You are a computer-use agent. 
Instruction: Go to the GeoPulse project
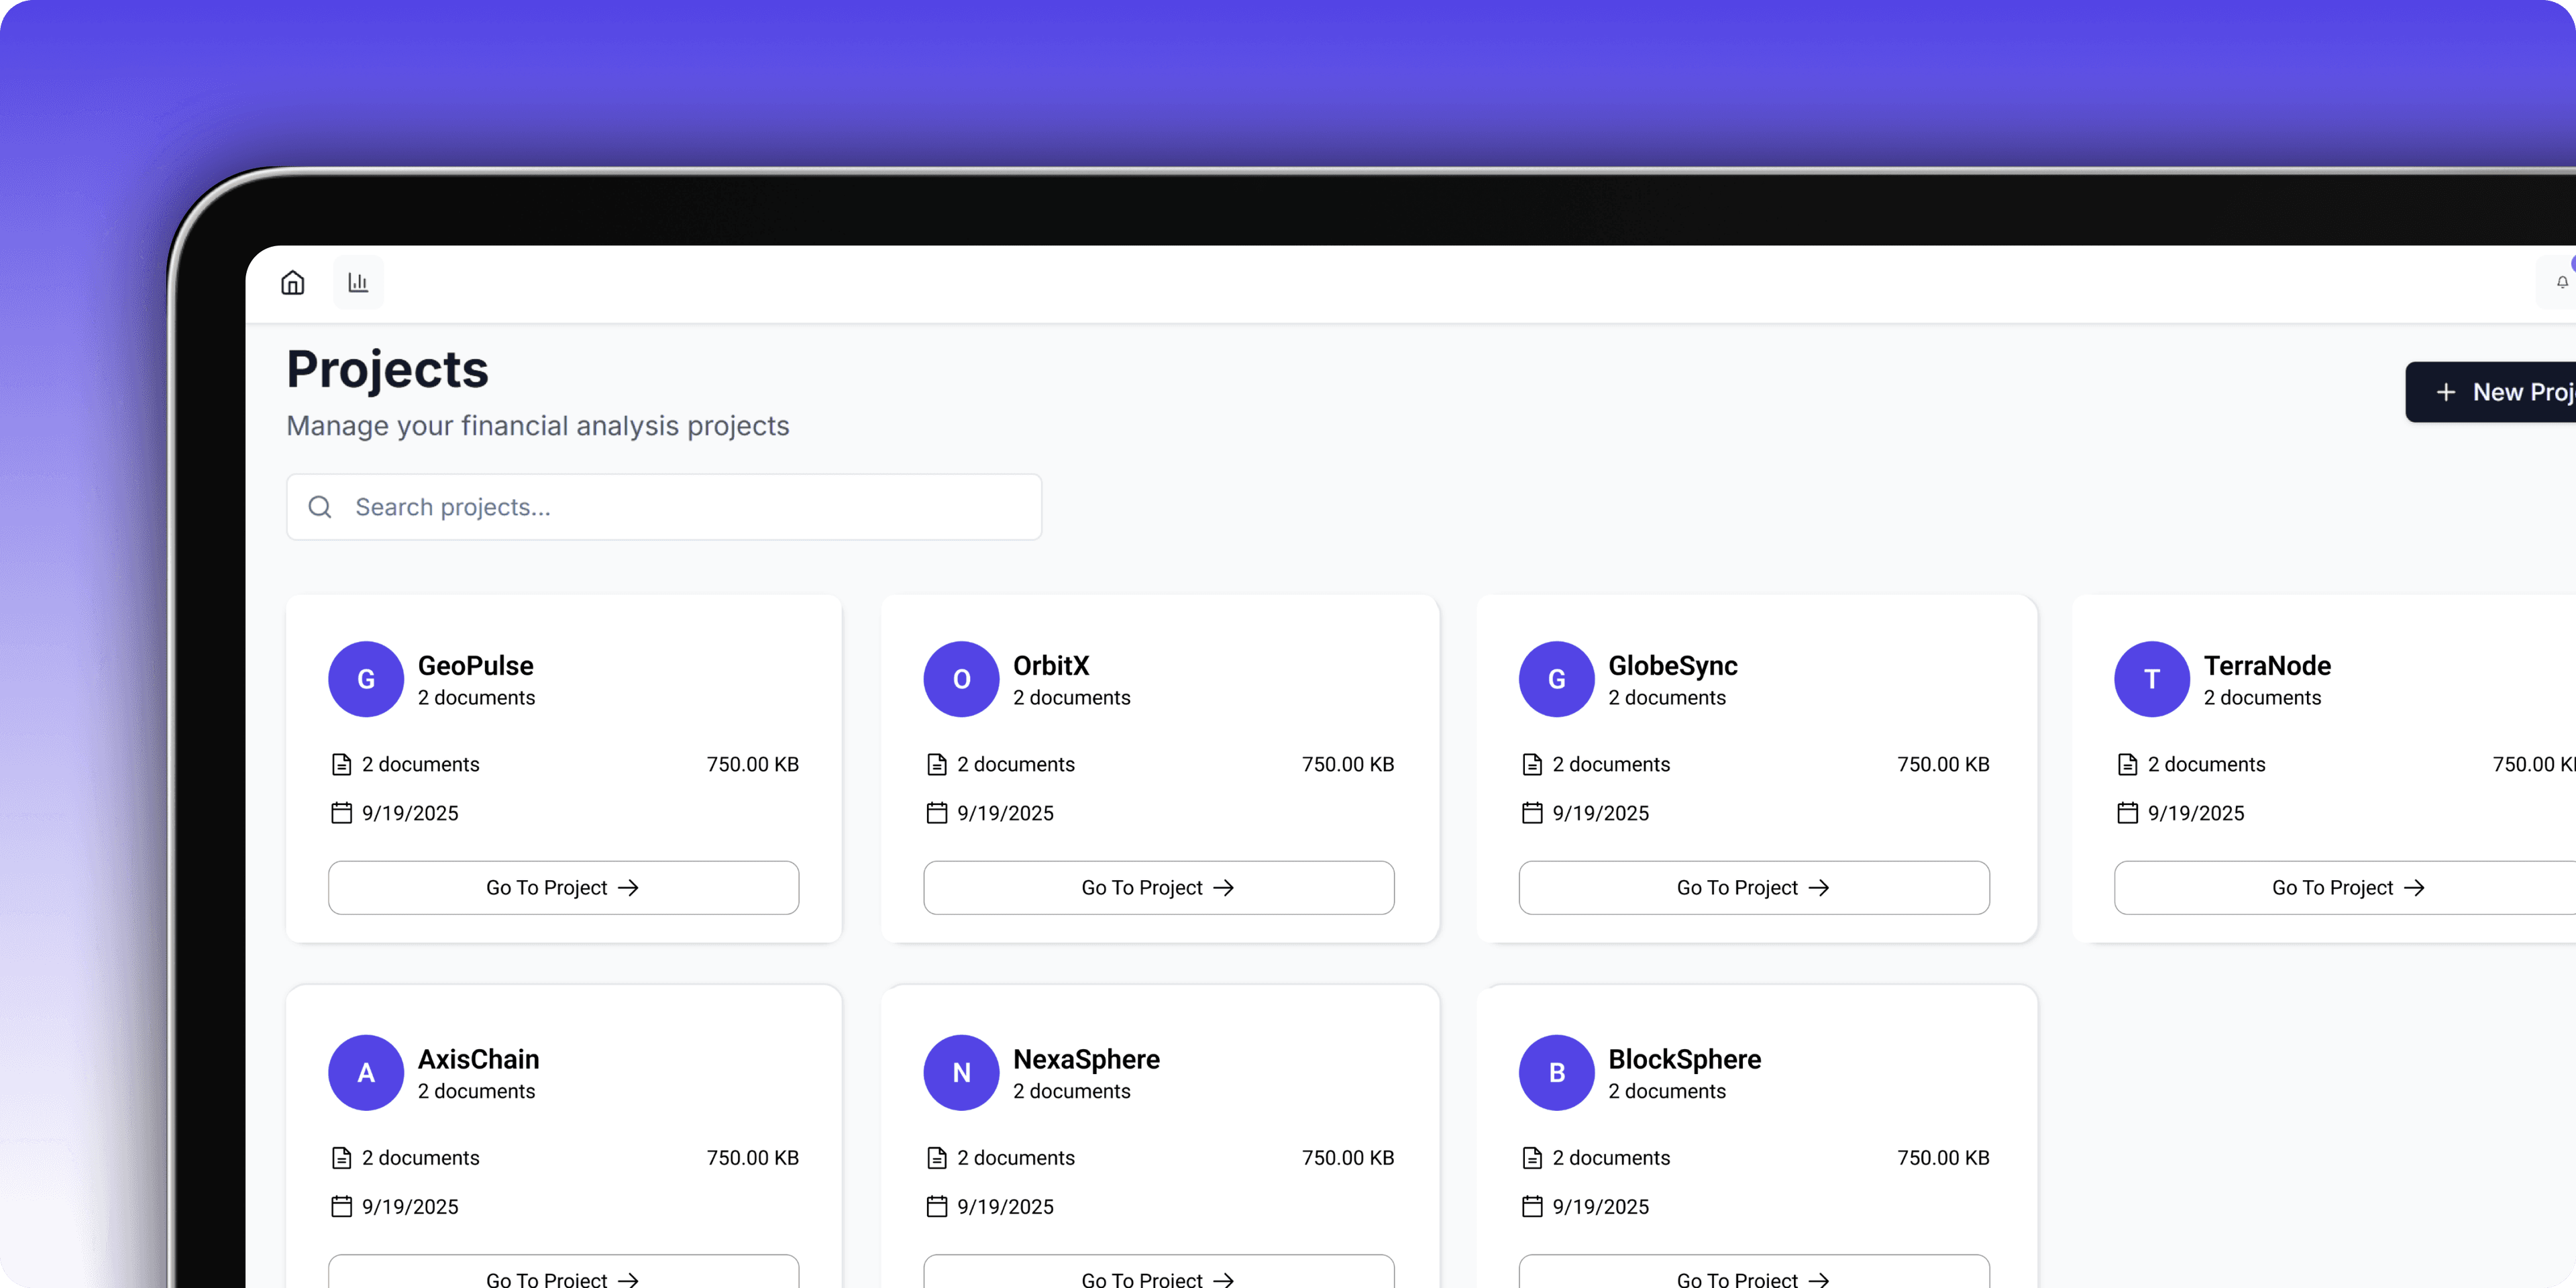click(563, 887)
